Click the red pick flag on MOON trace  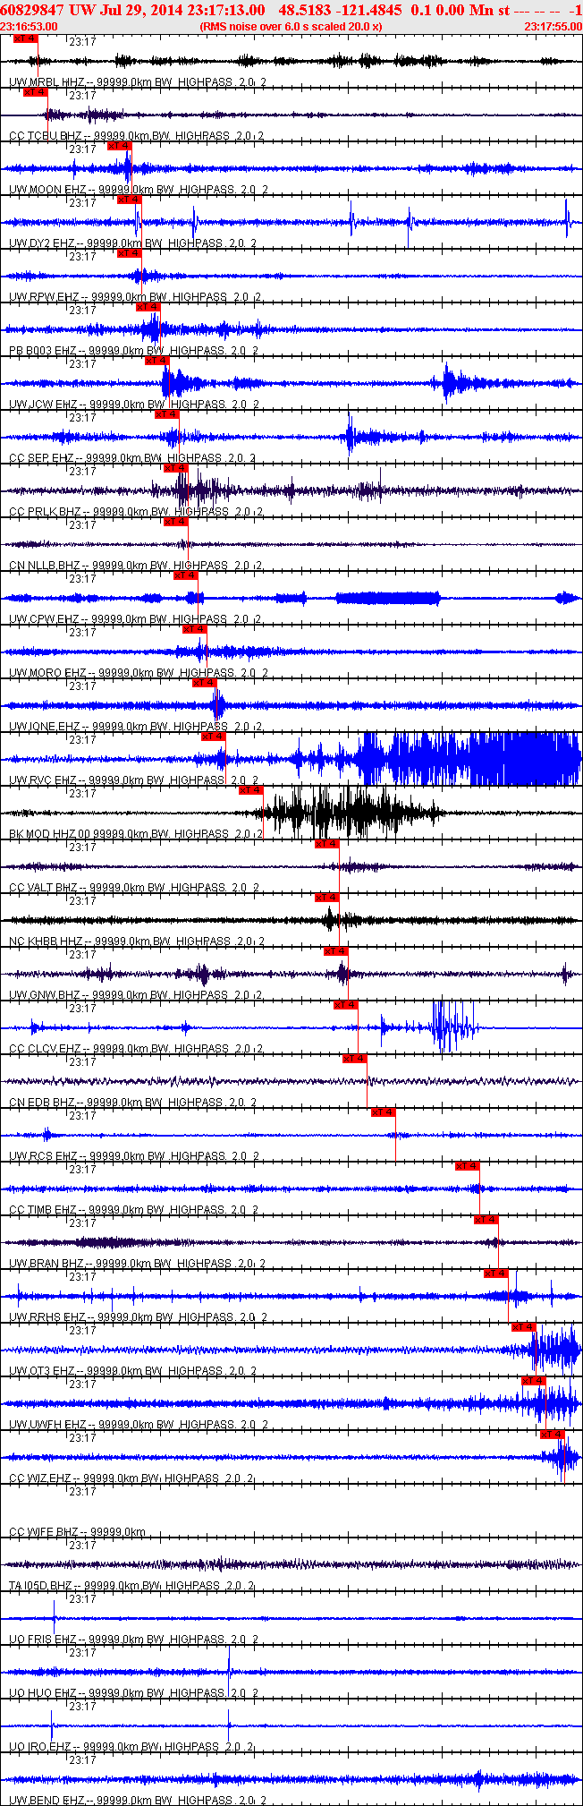119,146
